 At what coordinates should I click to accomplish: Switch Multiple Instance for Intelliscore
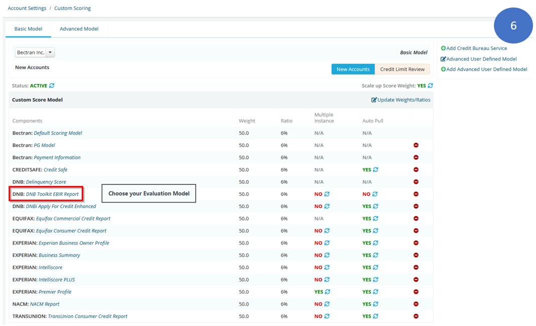tap(327, 267)
